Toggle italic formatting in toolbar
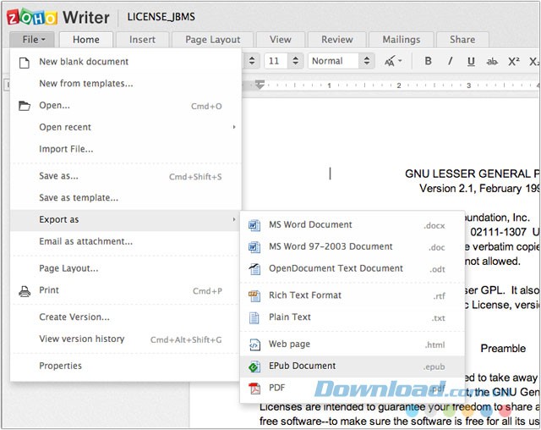Viewport: 541px width, 430px height. point(450,61)
